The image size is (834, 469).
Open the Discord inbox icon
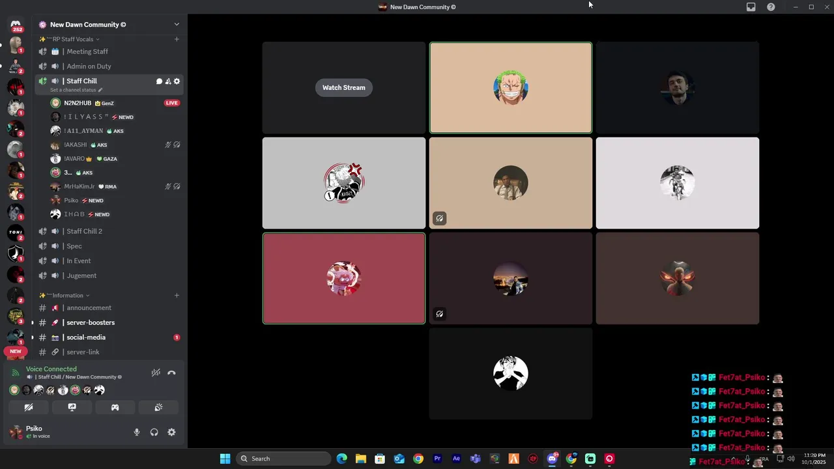(x=751, y=7)
